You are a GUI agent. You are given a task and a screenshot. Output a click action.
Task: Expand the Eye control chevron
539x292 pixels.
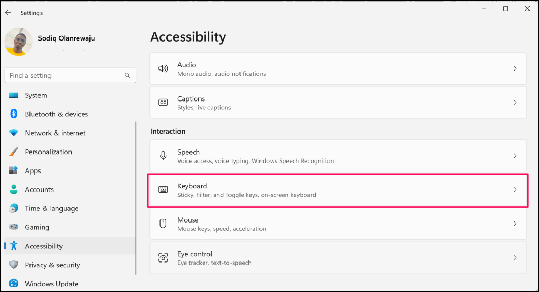coord(515,258)
